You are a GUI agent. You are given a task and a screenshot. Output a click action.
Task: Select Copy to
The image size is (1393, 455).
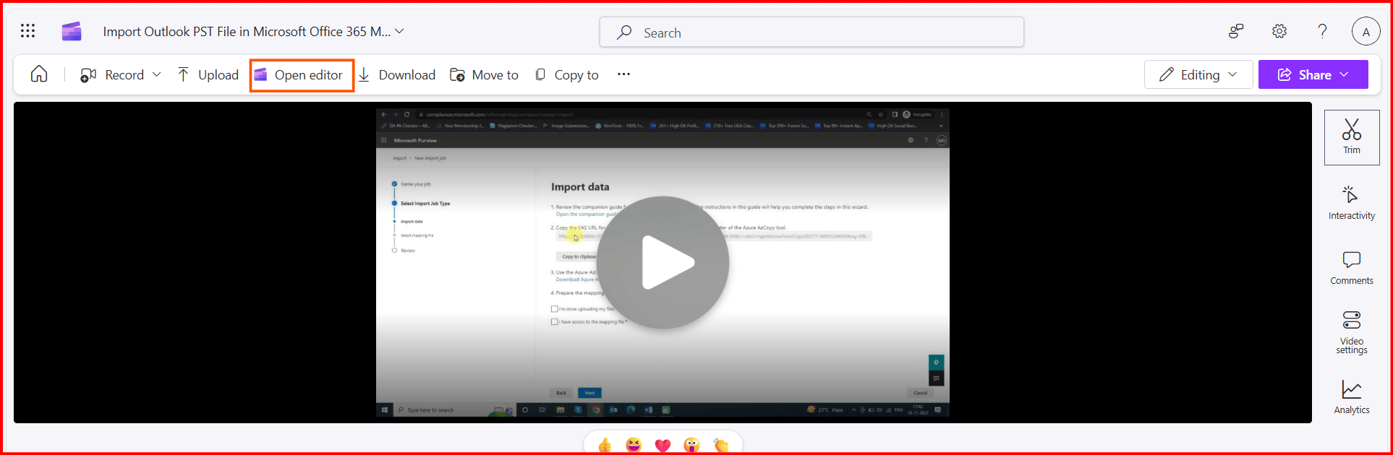coord(576,75)
